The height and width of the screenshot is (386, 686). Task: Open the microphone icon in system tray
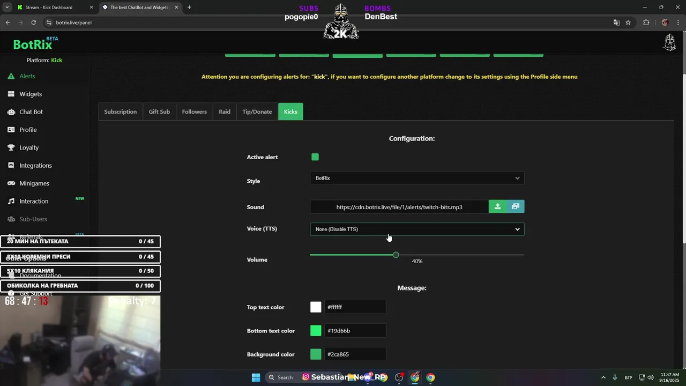point(615,377)
